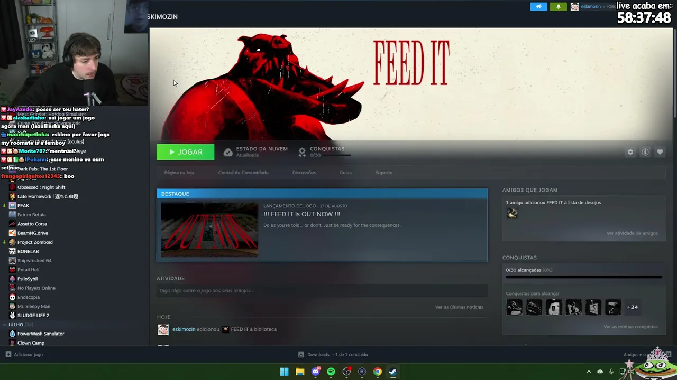
Task: Open File Explorer from the taskbar
Action: pyautogui.click(x=300, y=372)
